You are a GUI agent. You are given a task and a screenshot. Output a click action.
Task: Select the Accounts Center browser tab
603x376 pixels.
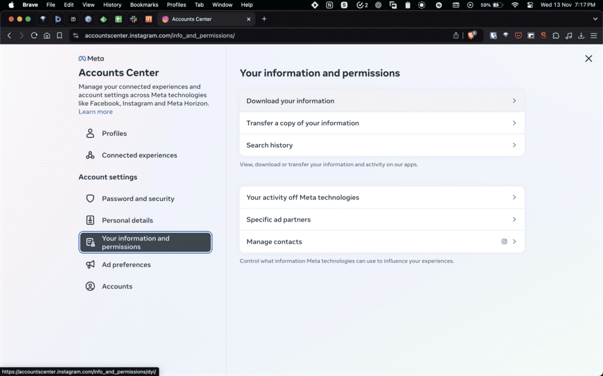[x=207, y=19]
